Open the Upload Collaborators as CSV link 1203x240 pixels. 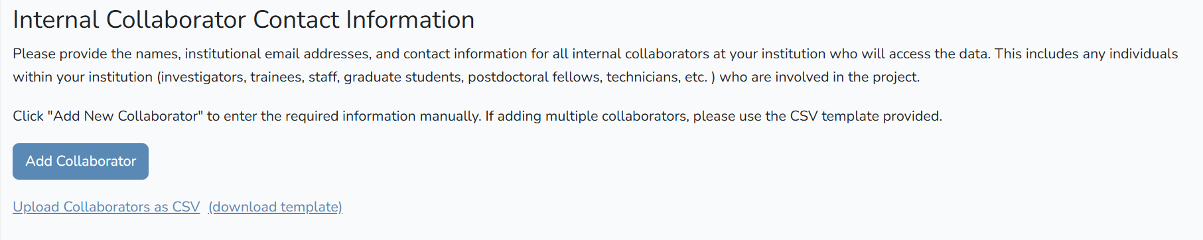(106, 207)
